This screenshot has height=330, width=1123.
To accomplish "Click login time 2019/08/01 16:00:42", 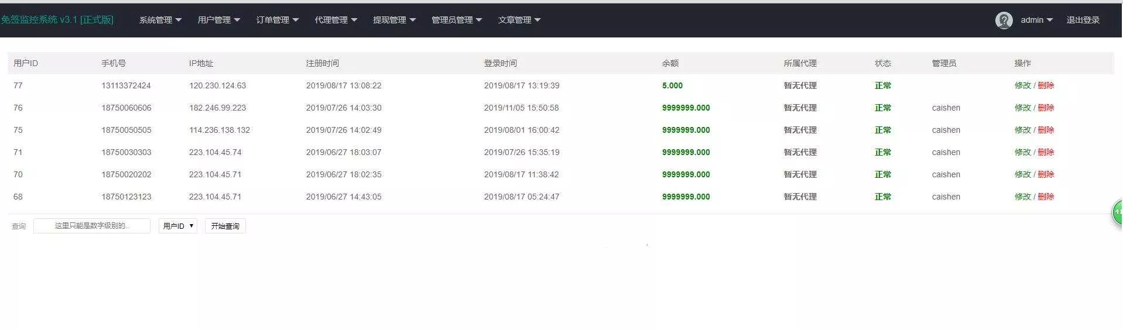I will (x=521, y=130).
